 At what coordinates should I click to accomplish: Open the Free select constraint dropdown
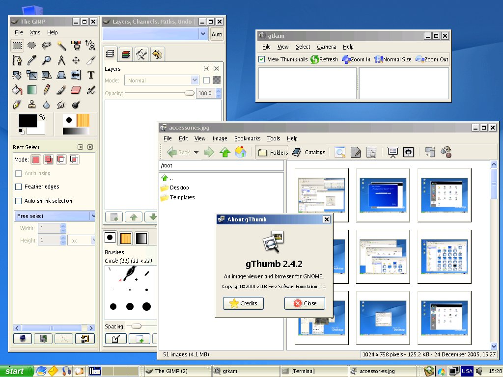(55, 216)
